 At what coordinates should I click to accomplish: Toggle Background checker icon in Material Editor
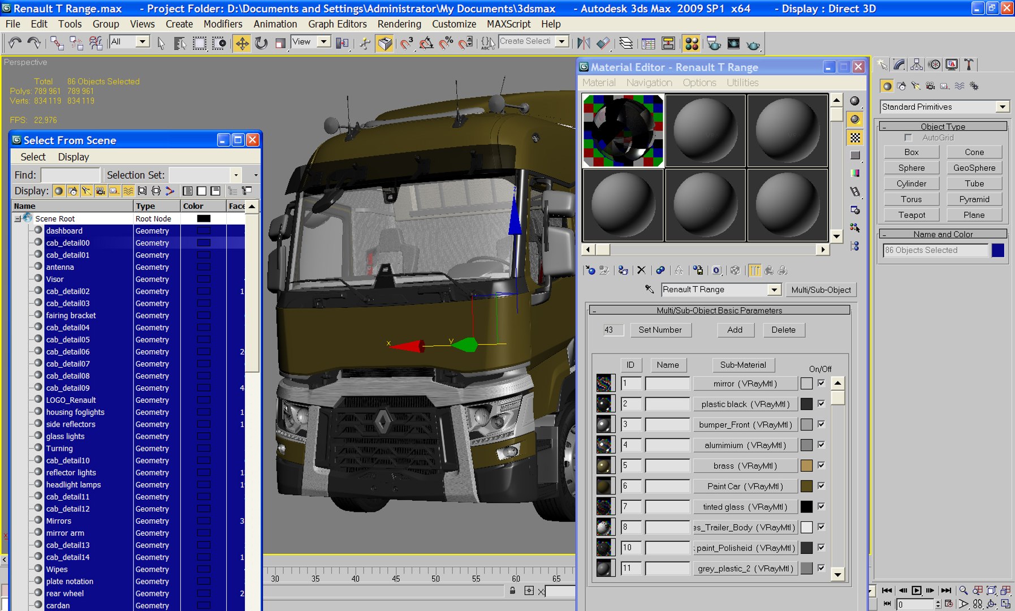pos(855,137)
